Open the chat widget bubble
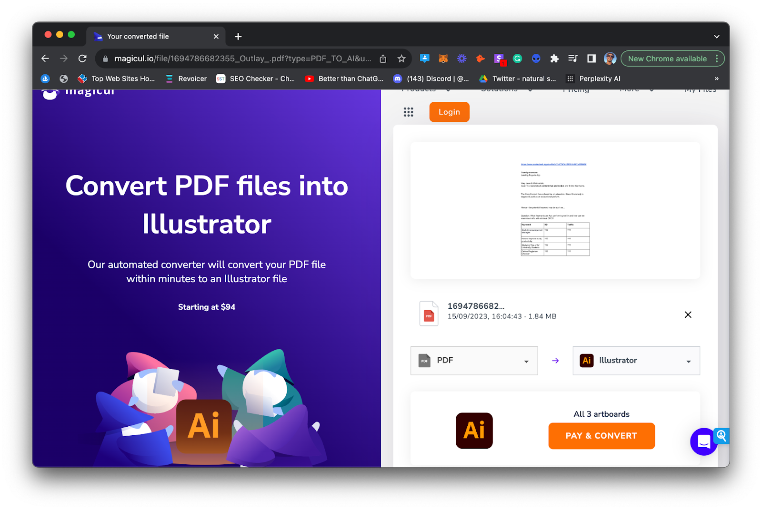This screenshot has width=762, height=510. (704, 442)
